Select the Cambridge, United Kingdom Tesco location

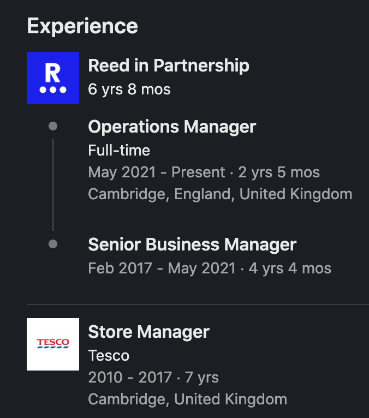coord(187,399)
